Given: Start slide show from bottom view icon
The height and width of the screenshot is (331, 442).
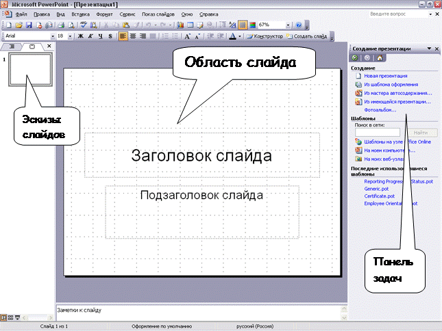Looking at the screenshot, I should (18, 318).
